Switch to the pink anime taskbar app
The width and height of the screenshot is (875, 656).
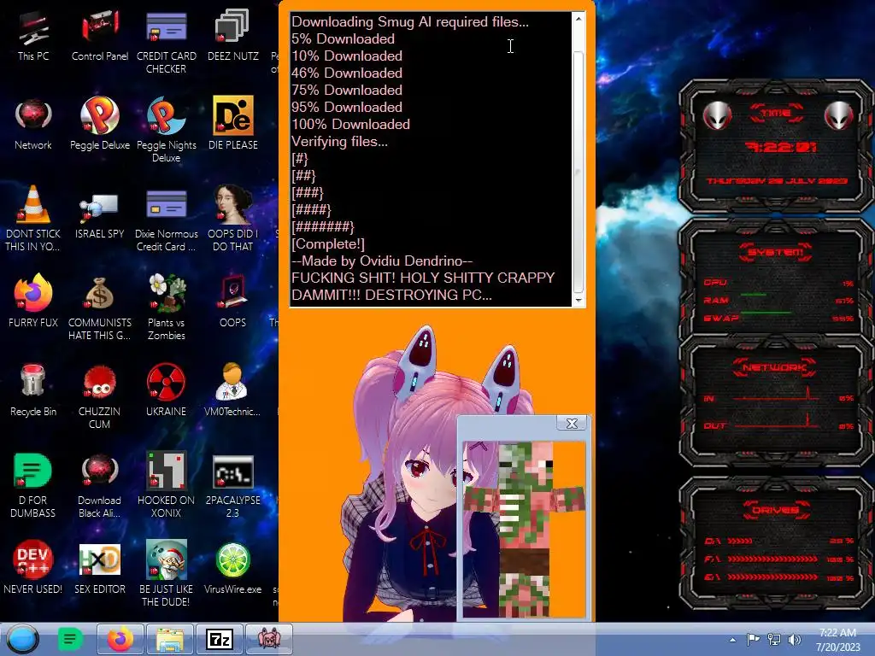point(269,639)
